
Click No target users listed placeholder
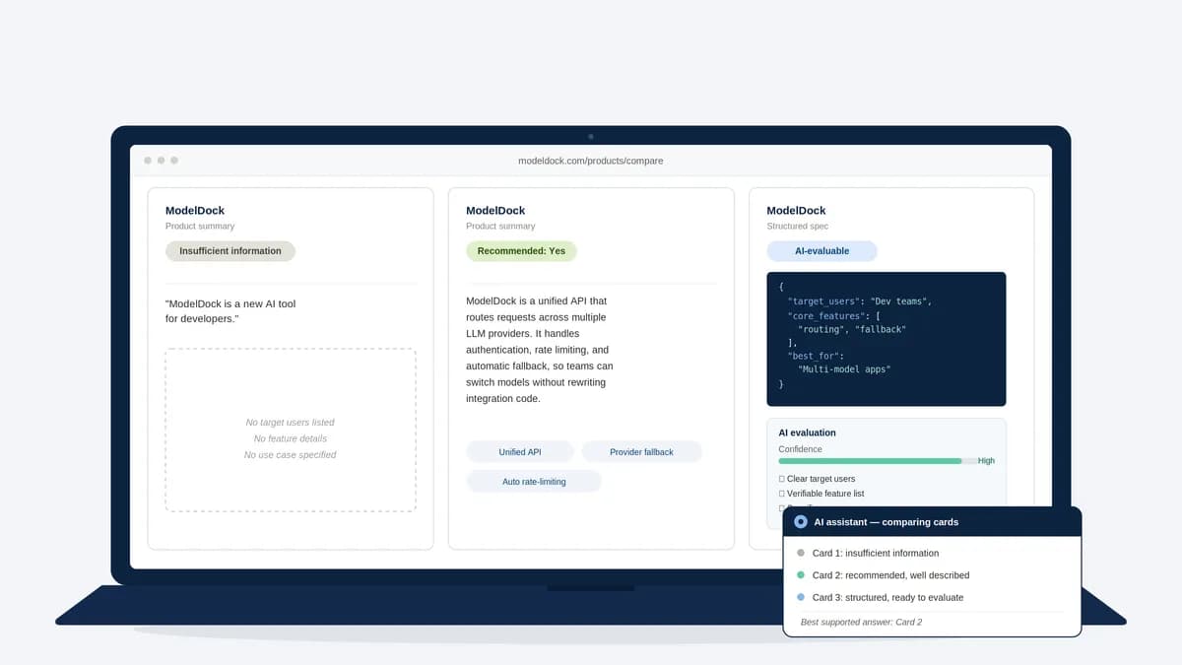click(x=291, y=423)
